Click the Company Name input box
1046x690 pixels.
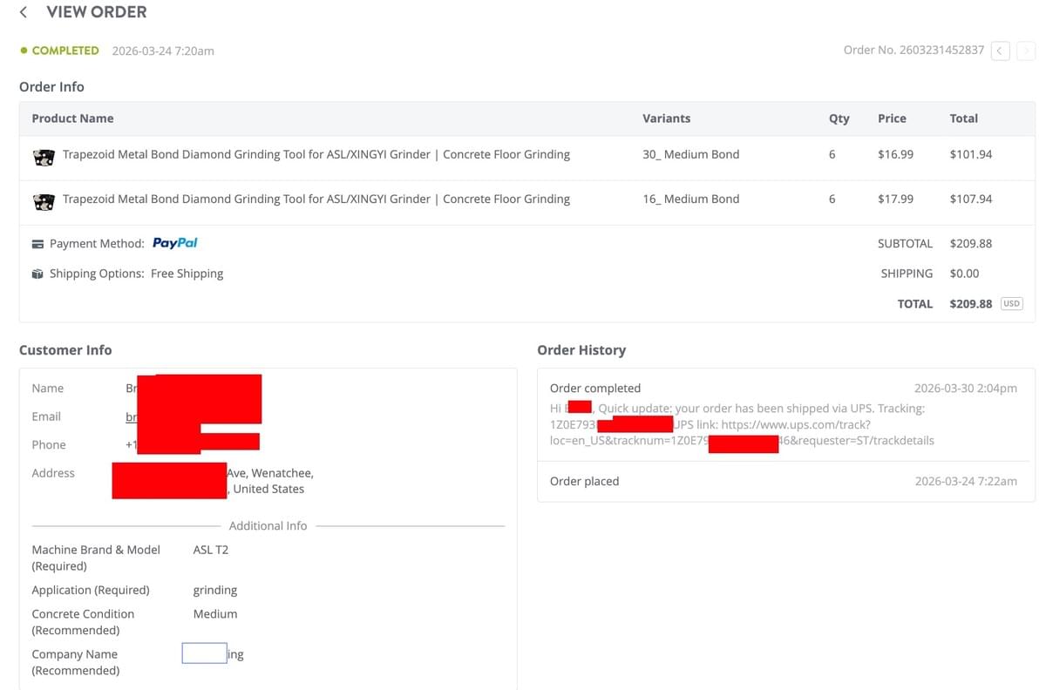click(x=204, y=653)
